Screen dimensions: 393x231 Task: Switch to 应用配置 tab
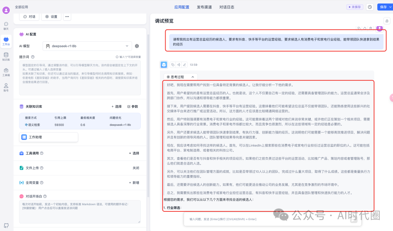(182, 7)
